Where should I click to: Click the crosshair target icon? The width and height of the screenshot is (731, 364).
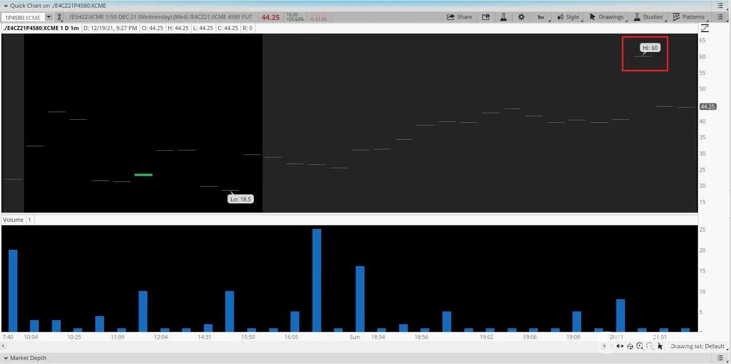click(630, 346)
